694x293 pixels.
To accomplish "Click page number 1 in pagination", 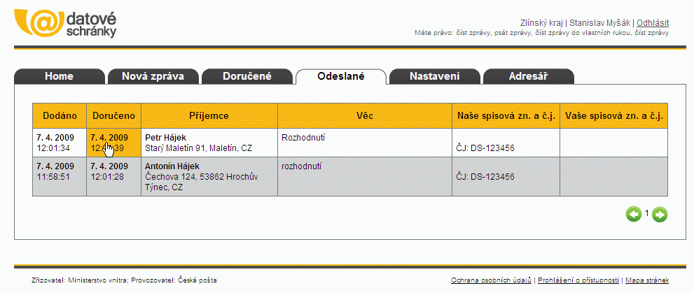I will [646, 213].
